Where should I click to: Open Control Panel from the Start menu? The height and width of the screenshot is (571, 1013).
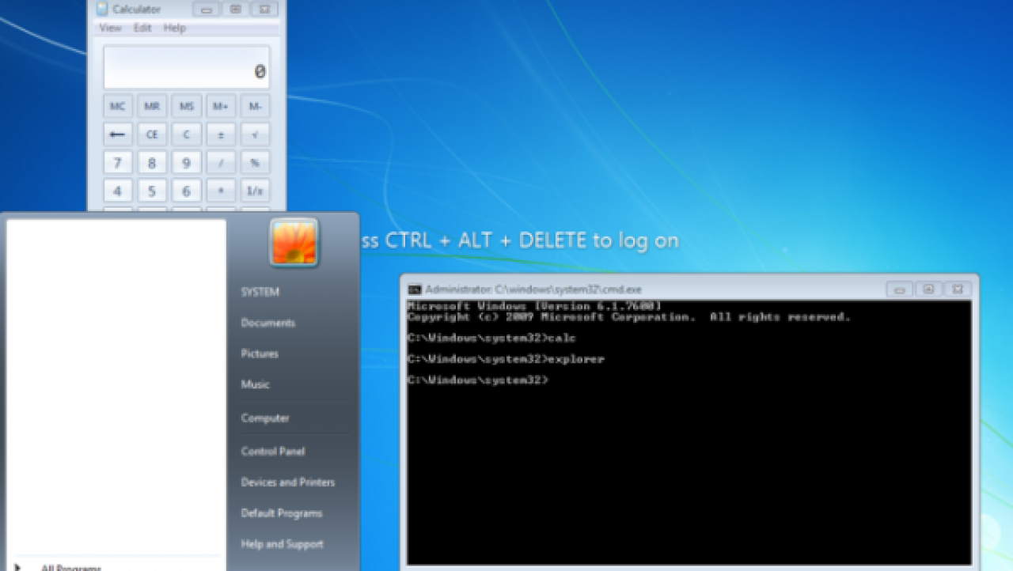(273, 452)
